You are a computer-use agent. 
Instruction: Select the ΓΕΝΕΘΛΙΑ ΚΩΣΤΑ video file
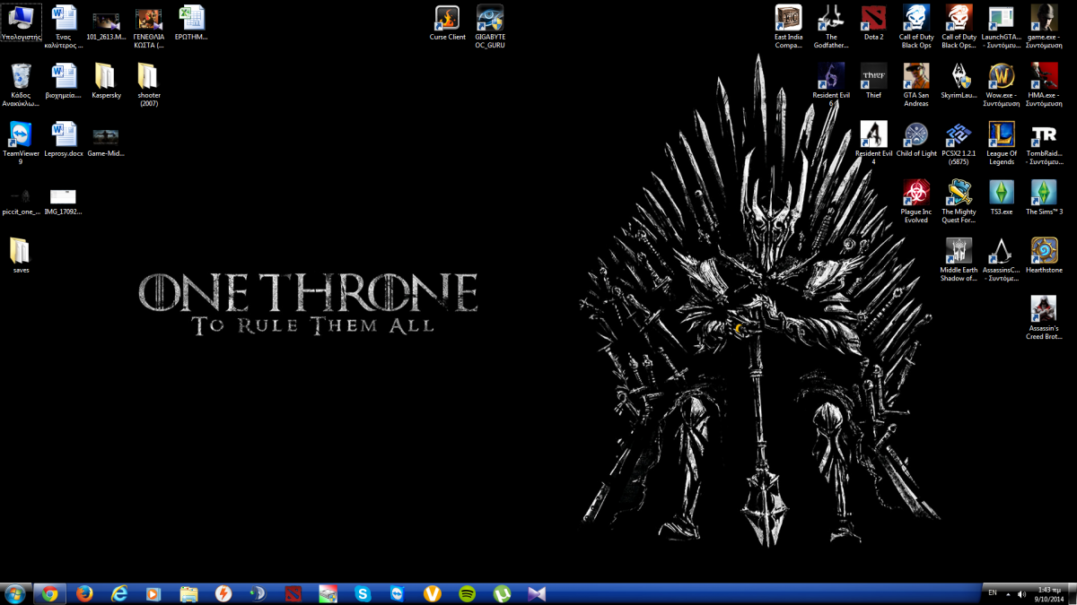[x=149, y=29]
